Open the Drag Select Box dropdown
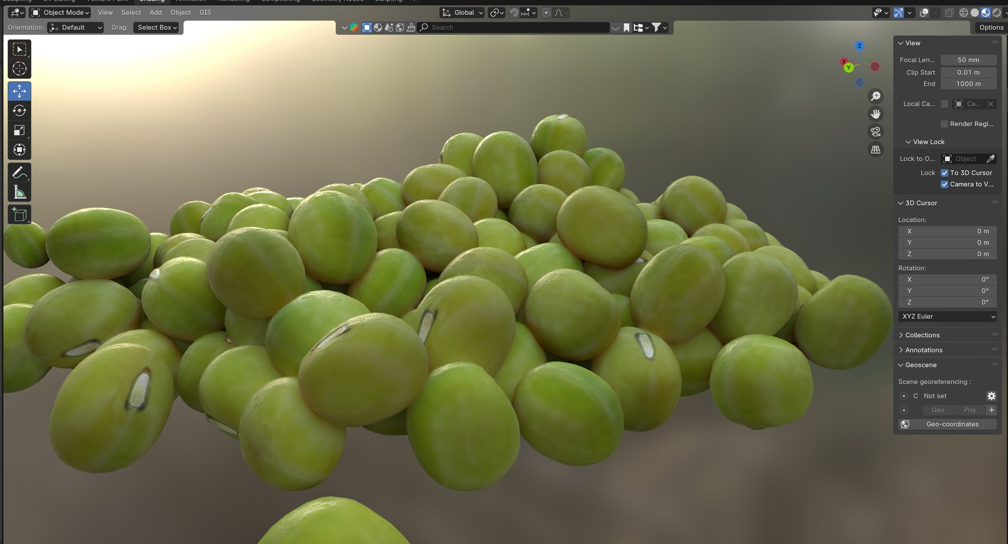This screenshot has width=1008, height=544. (157, 27)
